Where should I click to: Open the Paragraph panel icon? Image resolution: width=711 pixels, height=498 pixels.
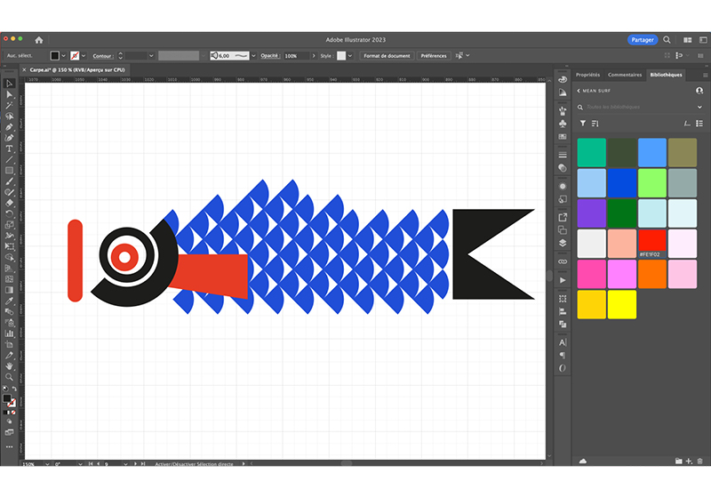563,355
